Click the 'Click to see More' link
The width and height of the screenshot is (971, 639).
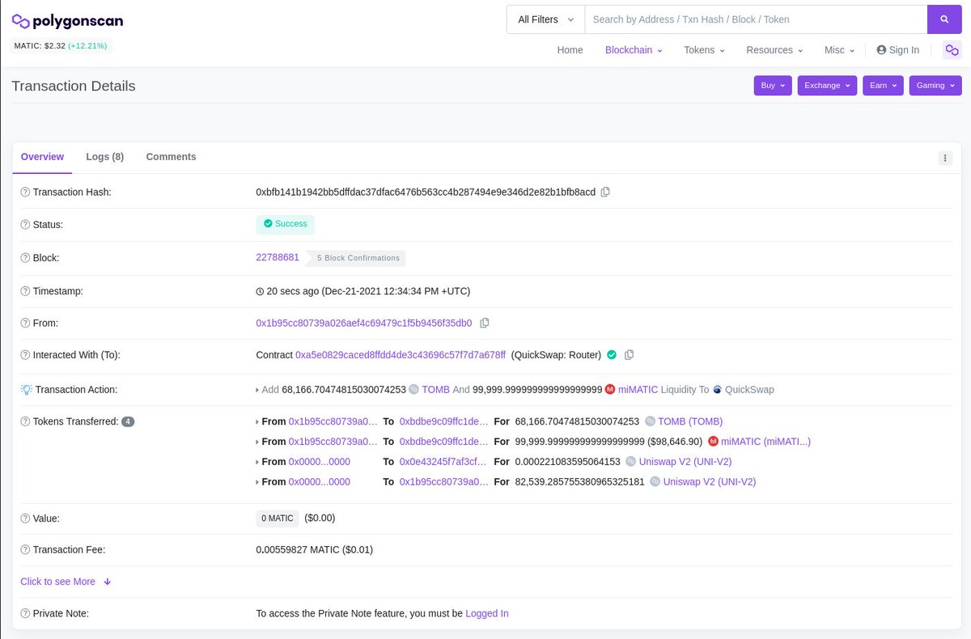(x=57, y=581)
